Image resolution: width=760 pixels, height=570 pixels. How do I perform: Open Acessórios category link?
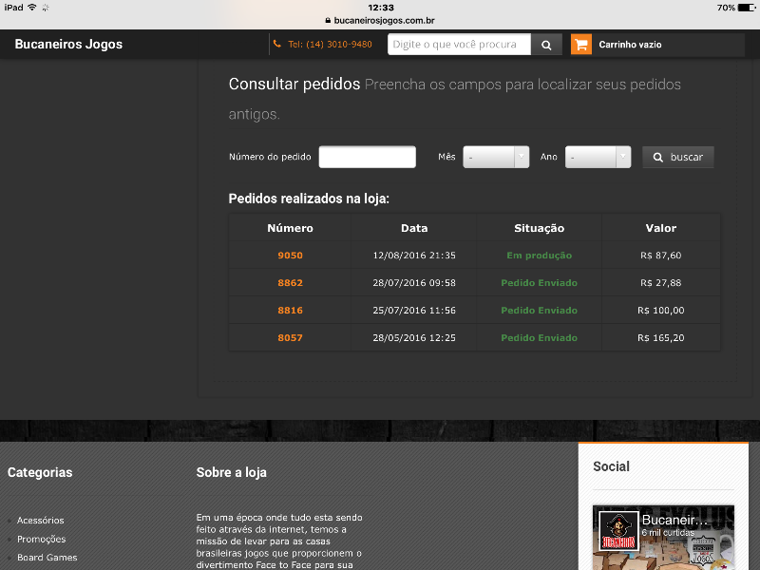(x=40, y=520)
